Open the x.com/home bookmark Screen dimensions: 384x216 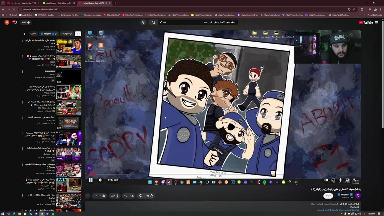click(270, 15)
